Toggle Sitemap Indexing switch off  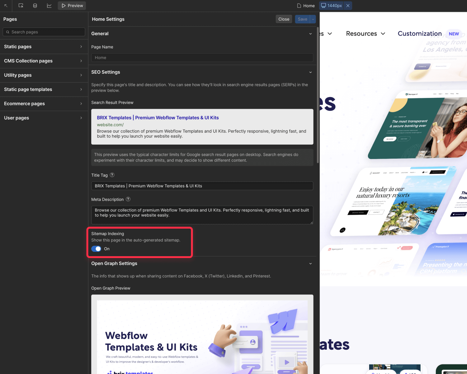[x=96, y=249]
